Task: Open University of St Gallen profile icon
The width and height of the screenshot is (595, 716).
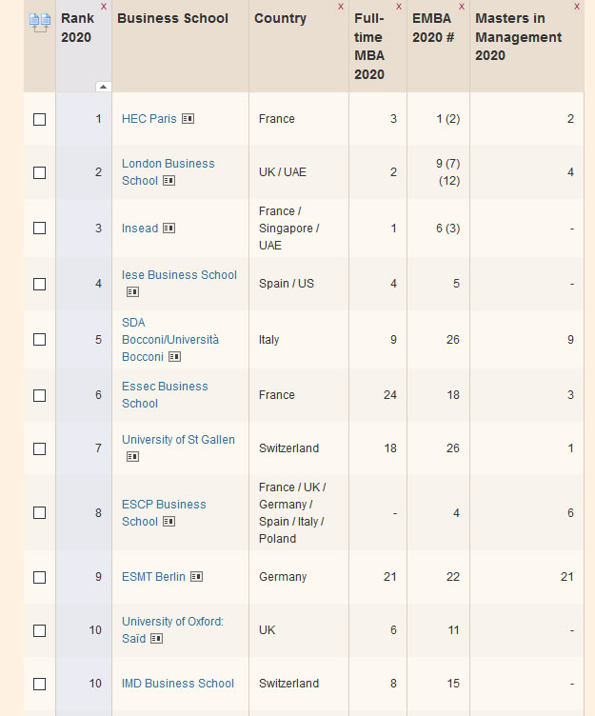Action: tap(132, 457)
